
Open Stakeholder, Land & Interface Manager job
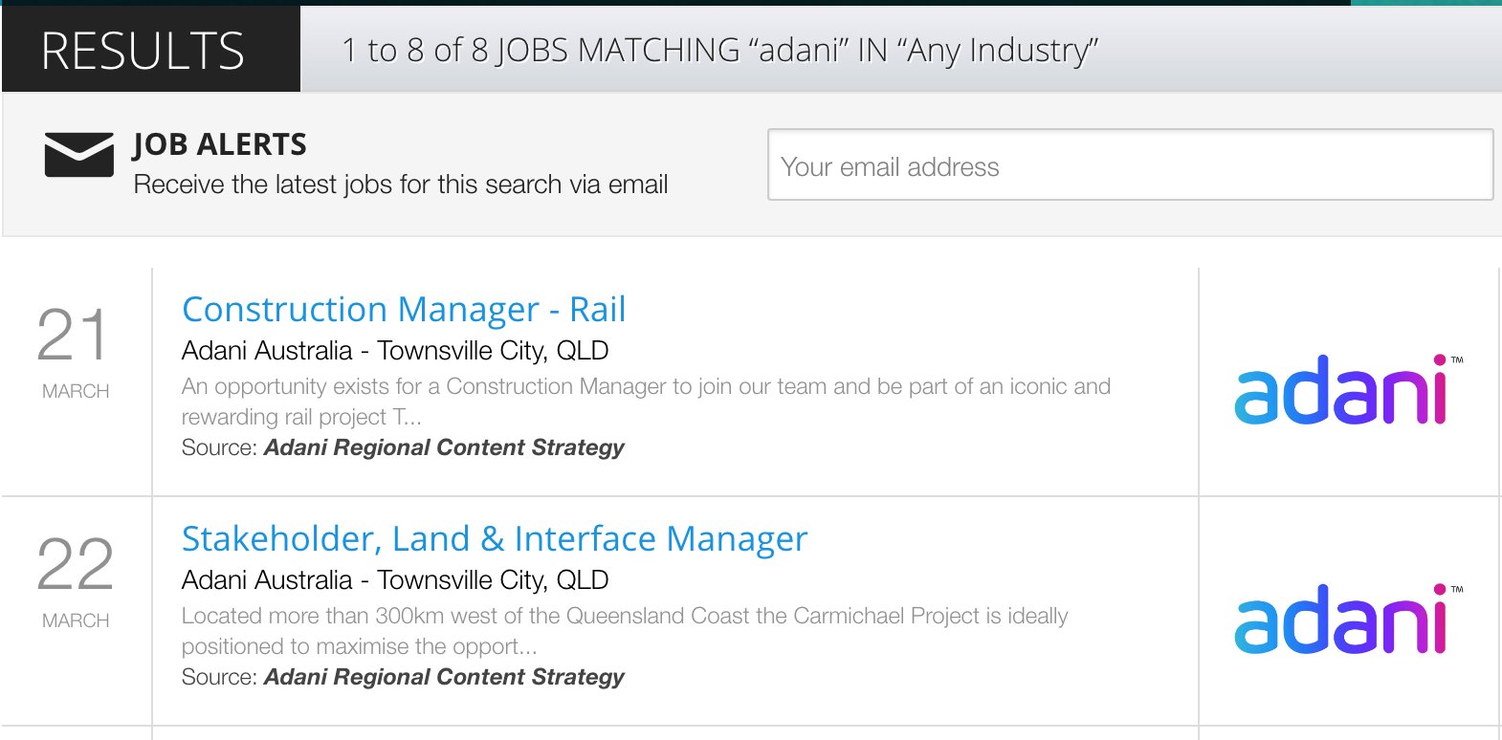click(x=494, y=539)
